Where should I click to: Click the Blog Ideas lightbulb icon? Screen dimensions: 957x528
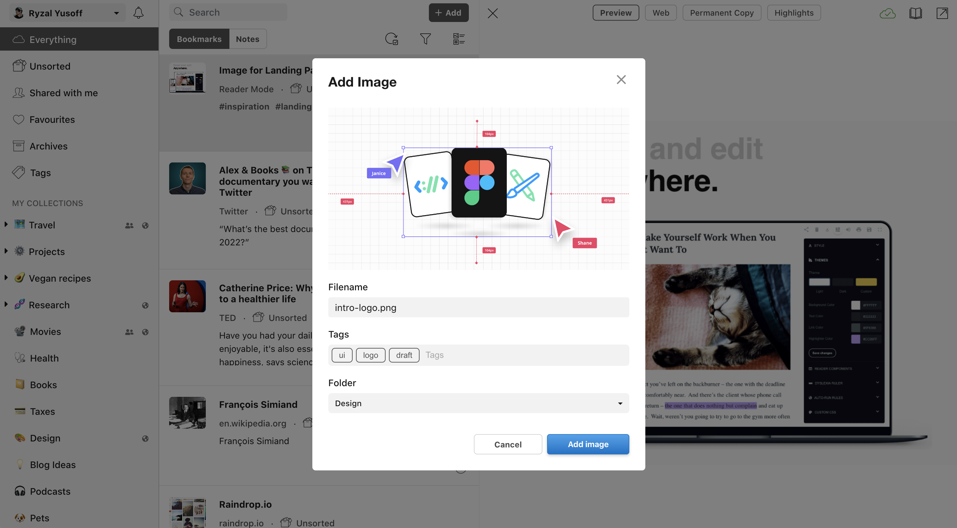tap(20, 464)
